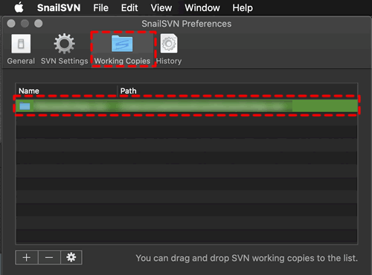
Task: Zoom the SnailSVN Preferences window
Action: pyautogui.click(x=38, y=24)
